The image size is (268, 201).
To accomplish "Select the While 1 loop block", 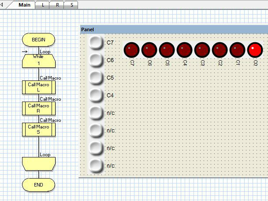I will pyautogui.click(x=38, y=60).
